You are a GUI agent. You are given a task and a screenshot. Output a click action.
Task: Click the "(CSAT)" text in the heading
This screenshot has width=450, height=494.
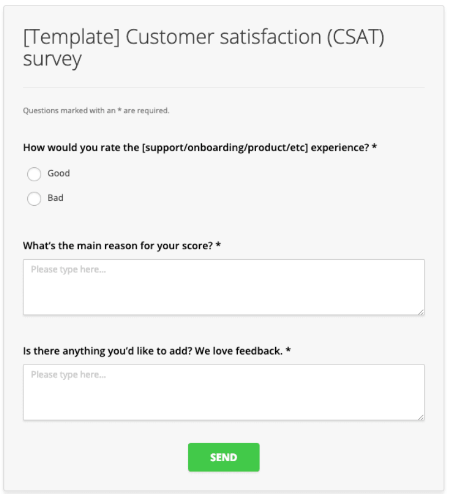(355, 37)
